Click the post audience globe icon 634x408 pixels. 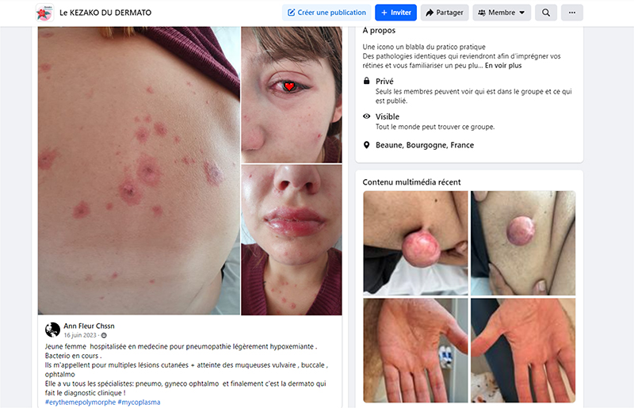click(x=104, y=335)
